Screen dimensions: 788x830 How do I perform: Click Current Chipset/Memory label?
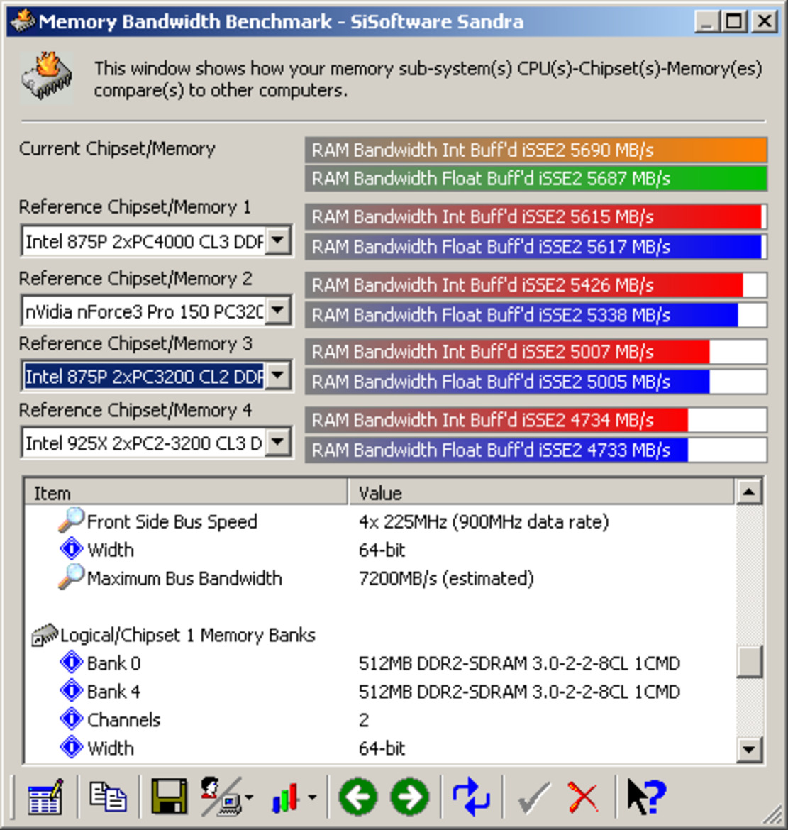(x=117, y=149)
